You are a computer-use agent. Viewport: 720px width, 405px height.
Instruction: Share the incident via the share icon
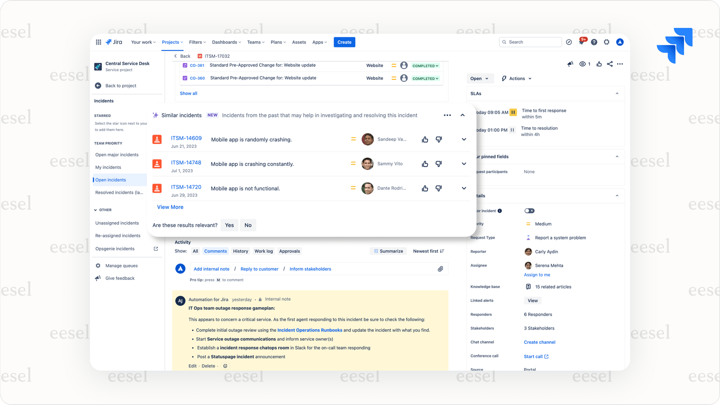[x=609, y=63]
